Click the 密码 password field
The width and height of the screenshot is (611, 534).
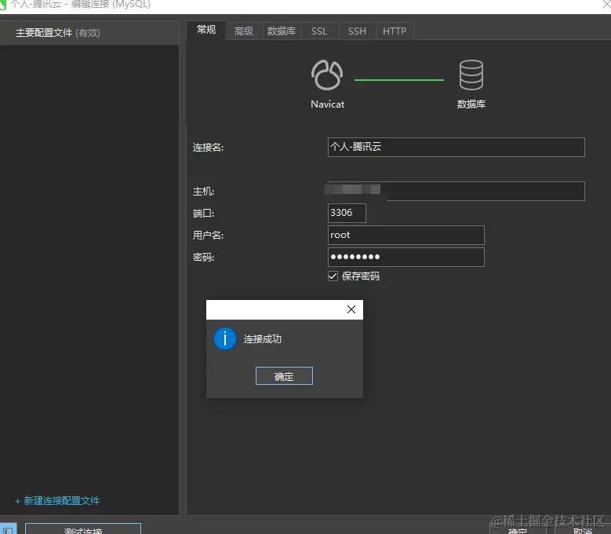click(406, 257)
